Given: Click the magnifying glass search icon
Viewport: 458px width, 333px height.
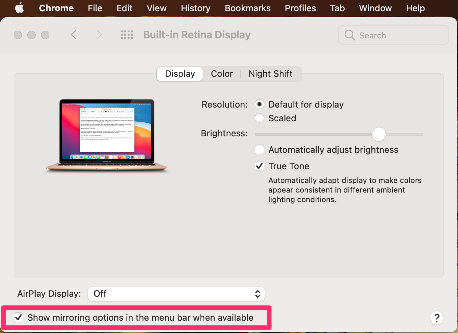Looking at the screenshot, I should tap(349, 35).
